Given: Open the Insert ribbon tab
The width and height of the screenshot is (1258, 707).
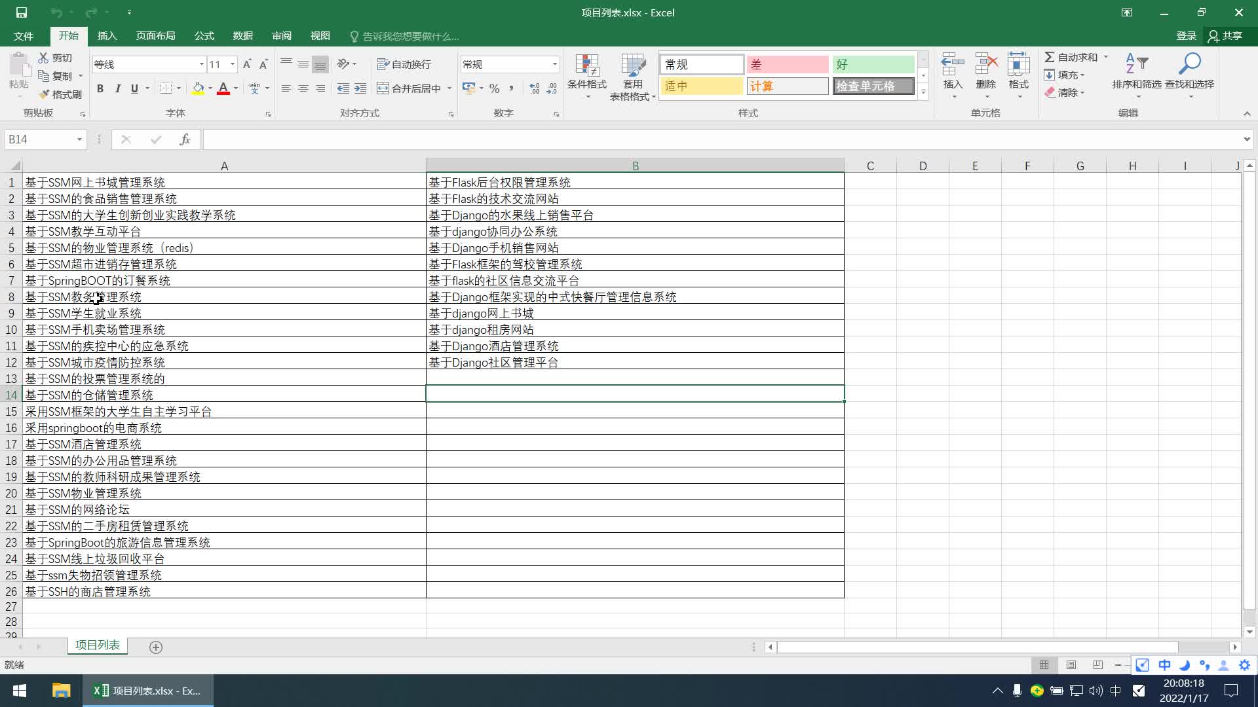Looking at the screenshot, I should [x=107, y=36].
